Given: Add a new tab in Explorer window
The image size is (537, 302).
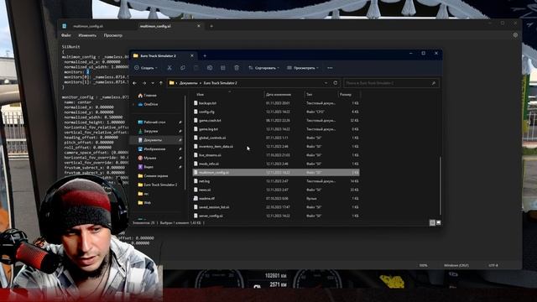Looking at the screenshot, I should (205, 55).
